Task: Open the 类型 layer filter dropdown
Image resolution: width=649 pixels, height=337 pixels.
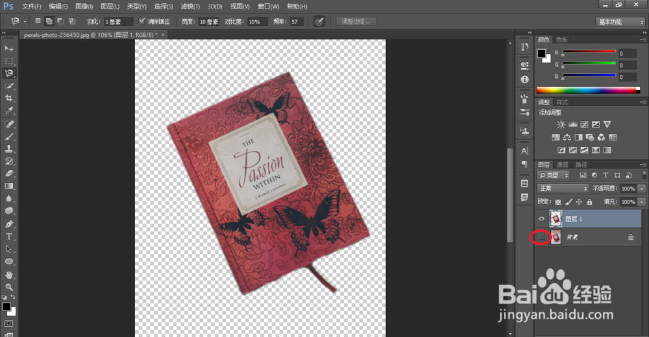Action: pyautogui.click(x=554, y=176)
